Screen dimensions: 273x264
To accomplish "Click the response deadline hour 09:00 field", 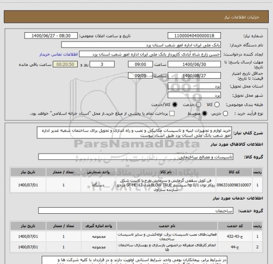I will click(140, 64).
